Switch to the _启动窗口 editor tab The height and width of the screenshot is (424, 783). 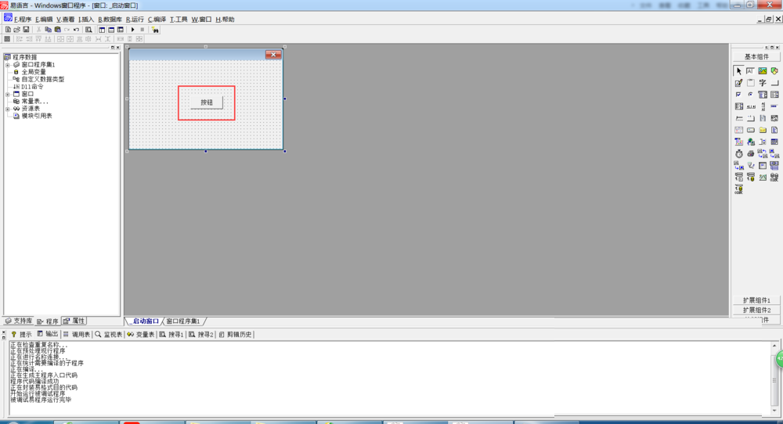coord(143,322)
